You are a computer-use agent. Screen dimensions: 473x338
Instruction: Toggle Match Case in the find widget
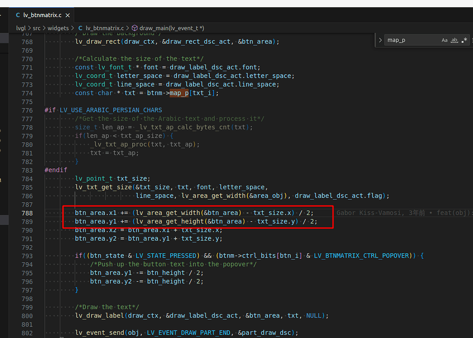point(445,40)
